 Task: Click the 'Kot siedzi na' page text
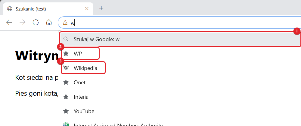[36, 77]
